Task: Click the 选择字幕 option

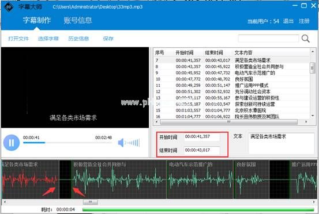Action: coord(48,39)
